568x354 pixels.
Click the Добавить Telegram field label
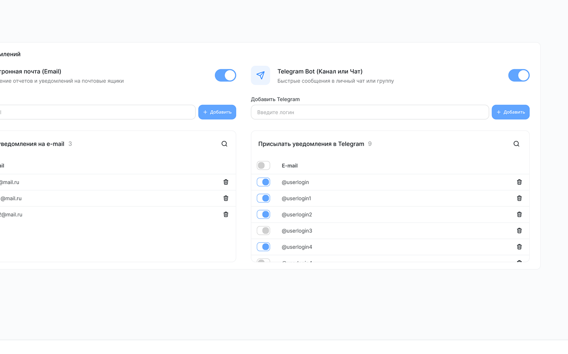275,99
